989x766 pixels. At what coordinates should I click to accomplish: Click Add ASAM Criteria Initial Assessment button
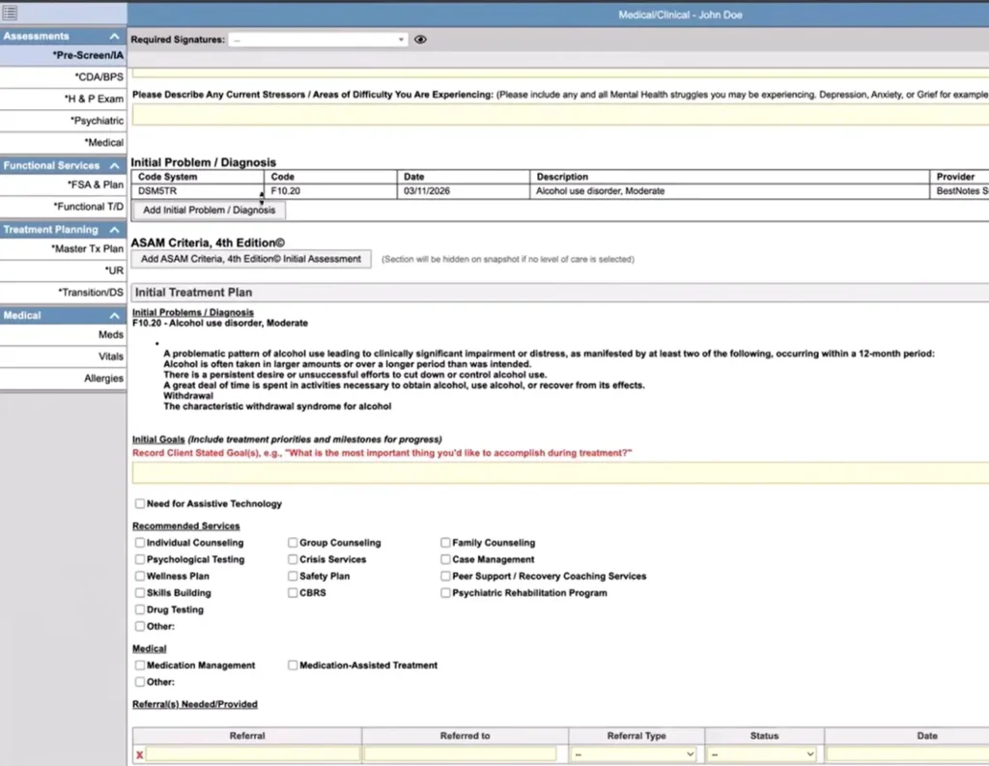click(x=251, y=259)
